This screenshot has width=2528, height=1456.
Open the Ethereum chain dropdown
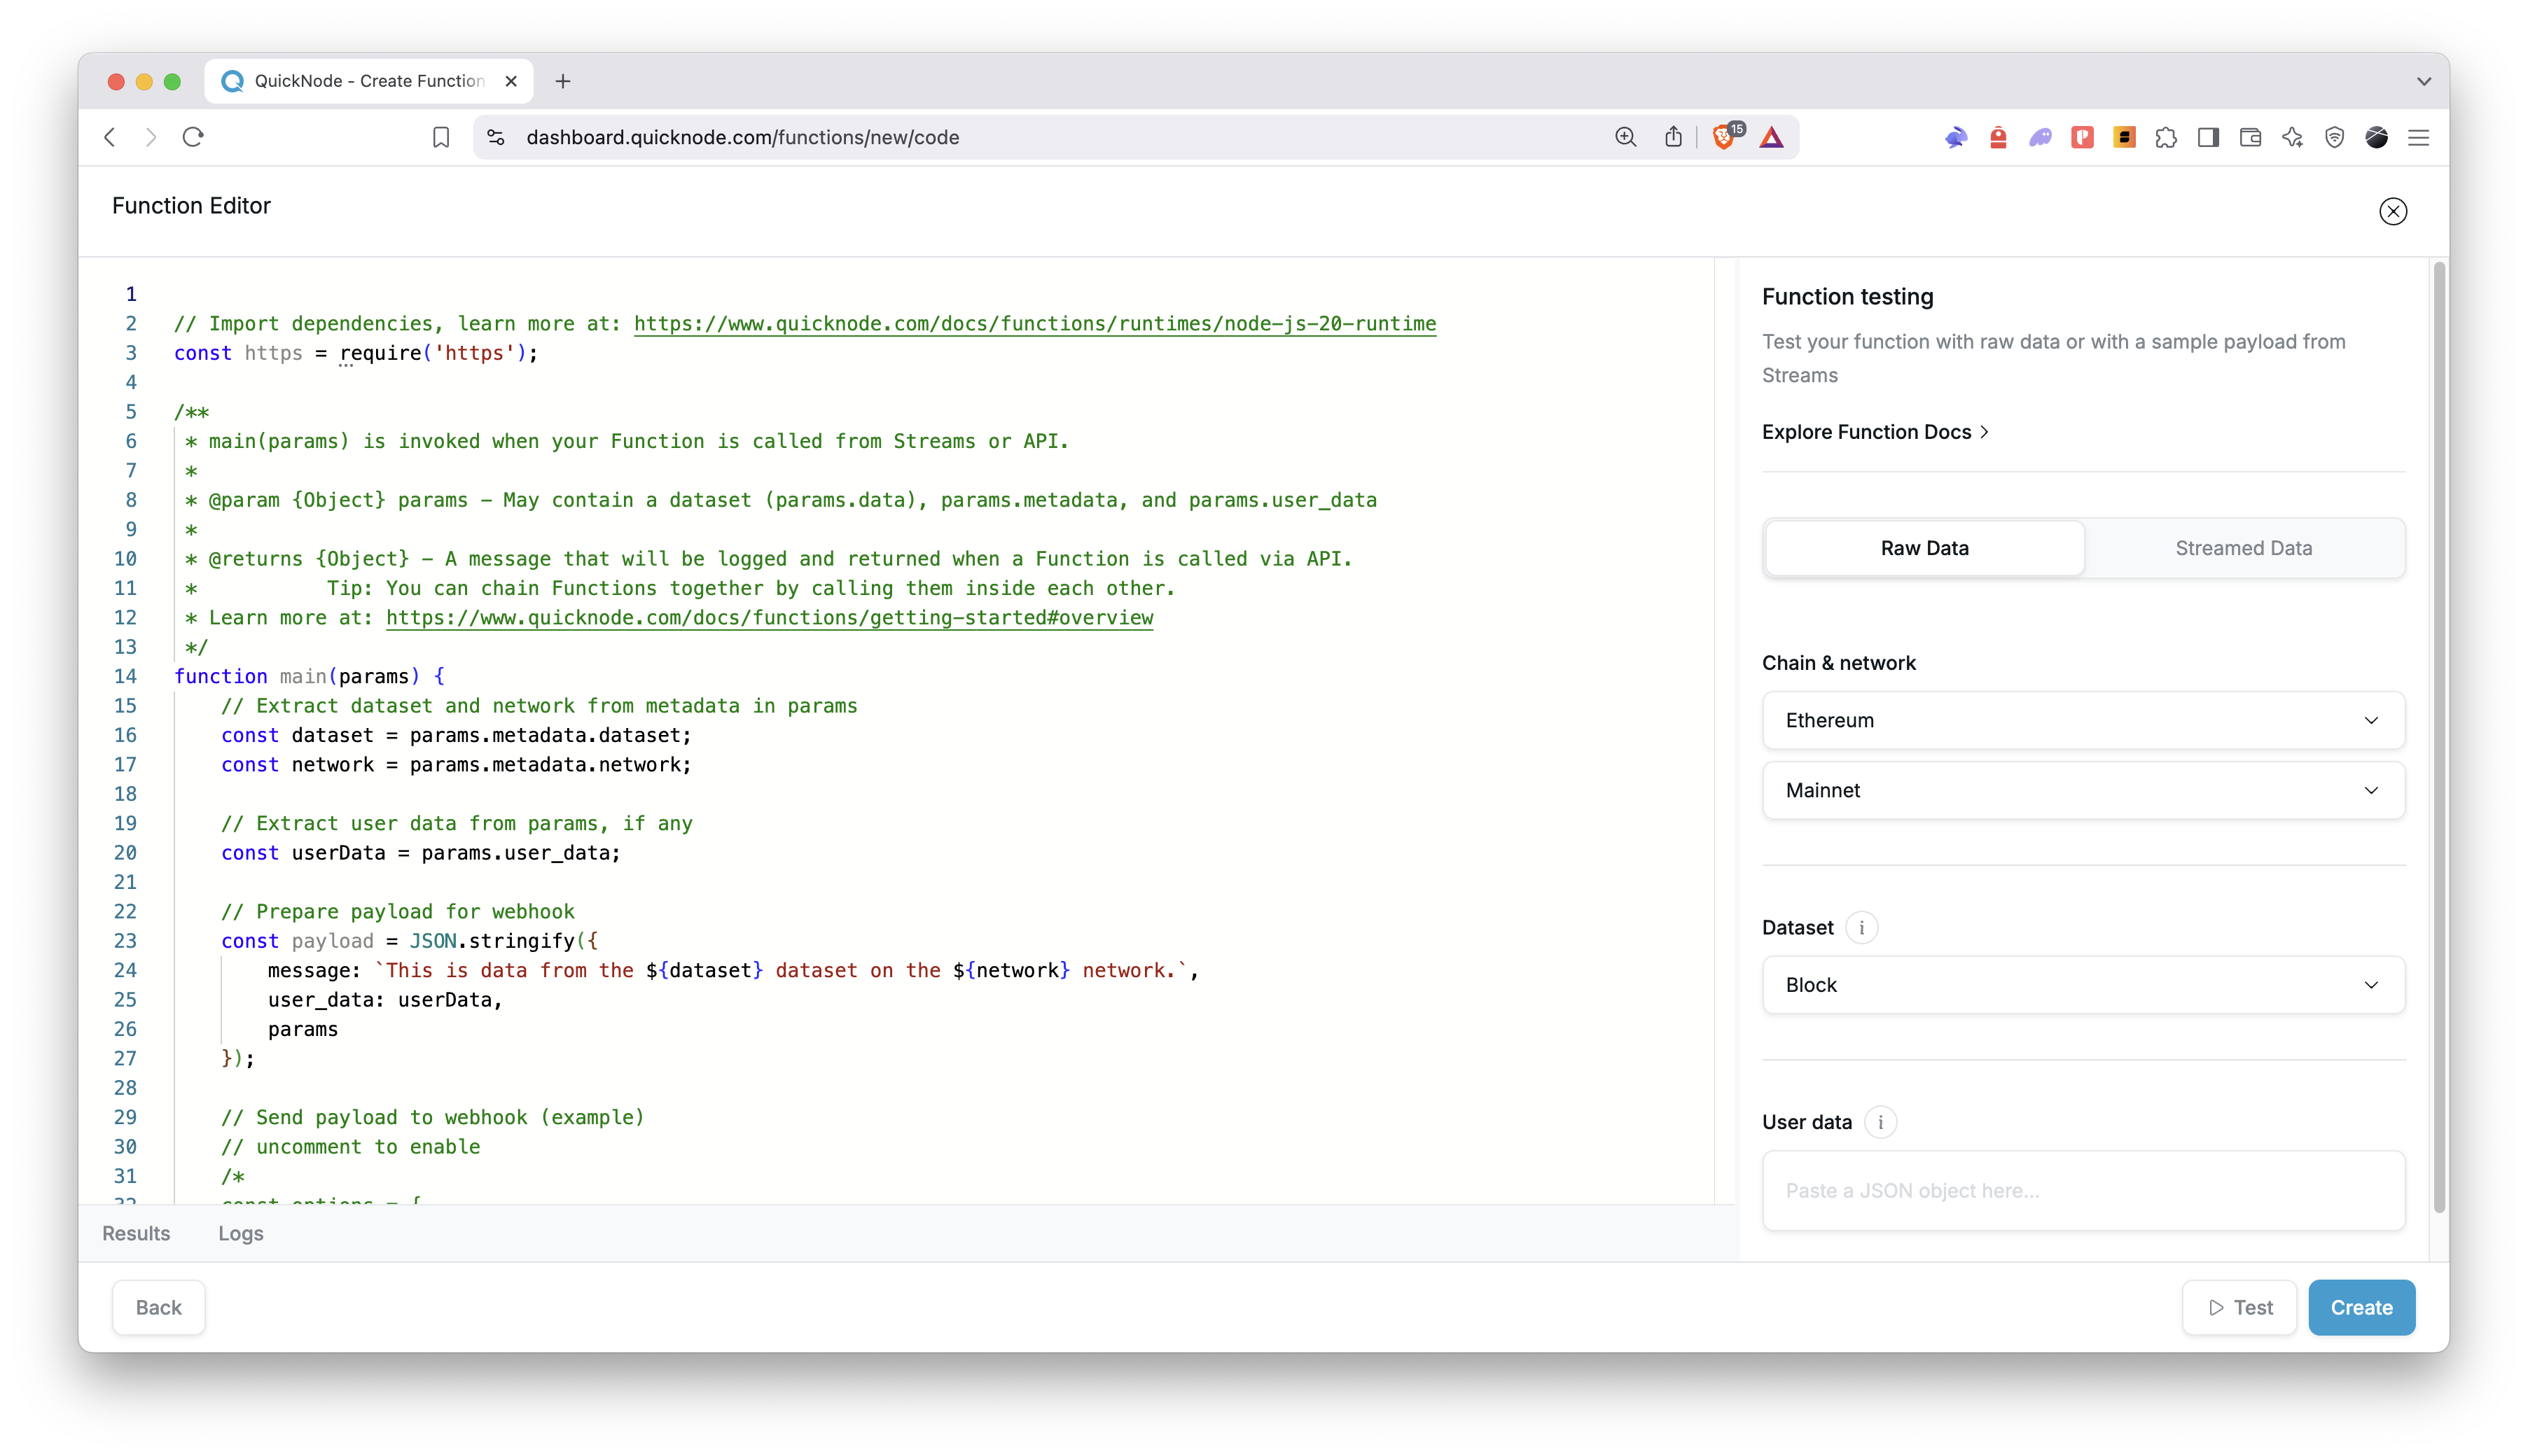point(2083,720)
